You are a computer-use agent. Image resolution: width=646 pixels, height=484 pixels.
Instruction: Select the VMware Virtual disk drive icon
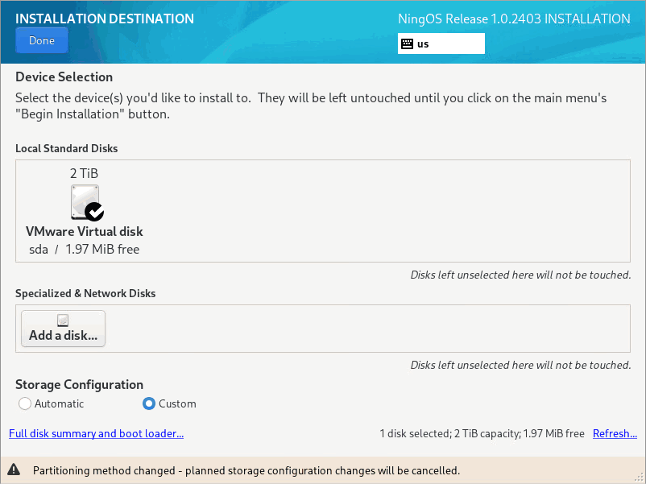pyautogui.click(x=85, y=202)
